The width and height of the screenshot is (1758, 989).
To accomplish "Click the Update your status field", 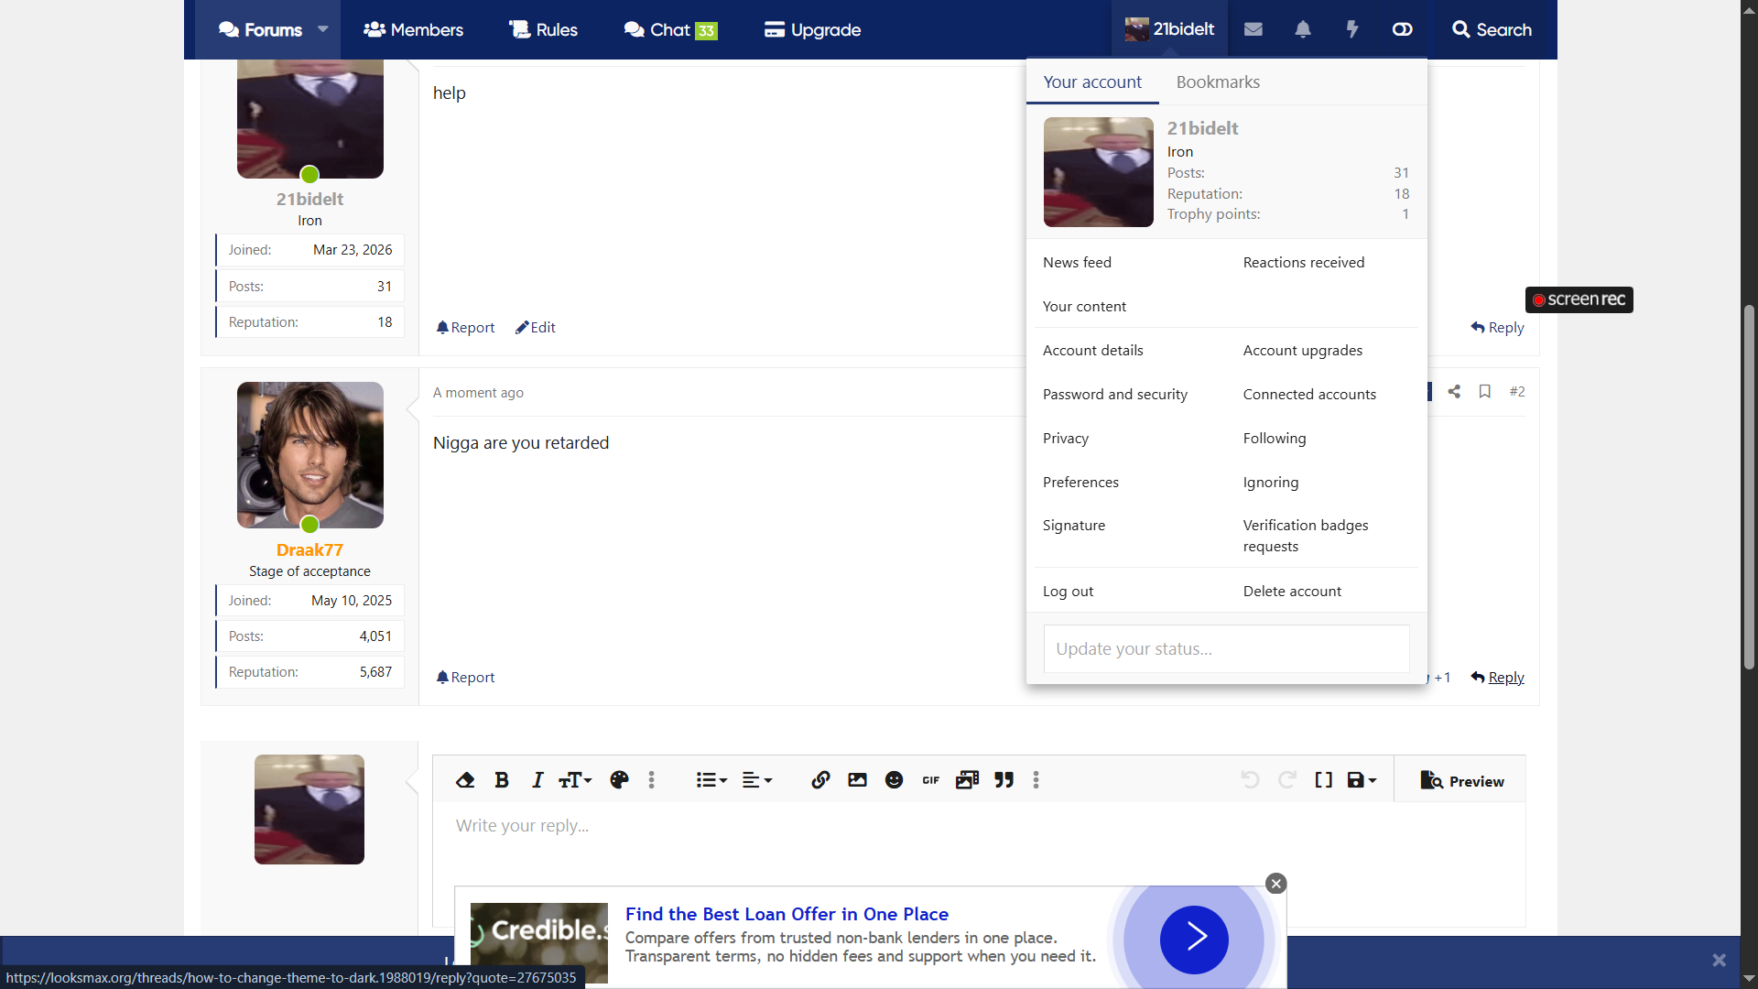I will pos(1226,649).
